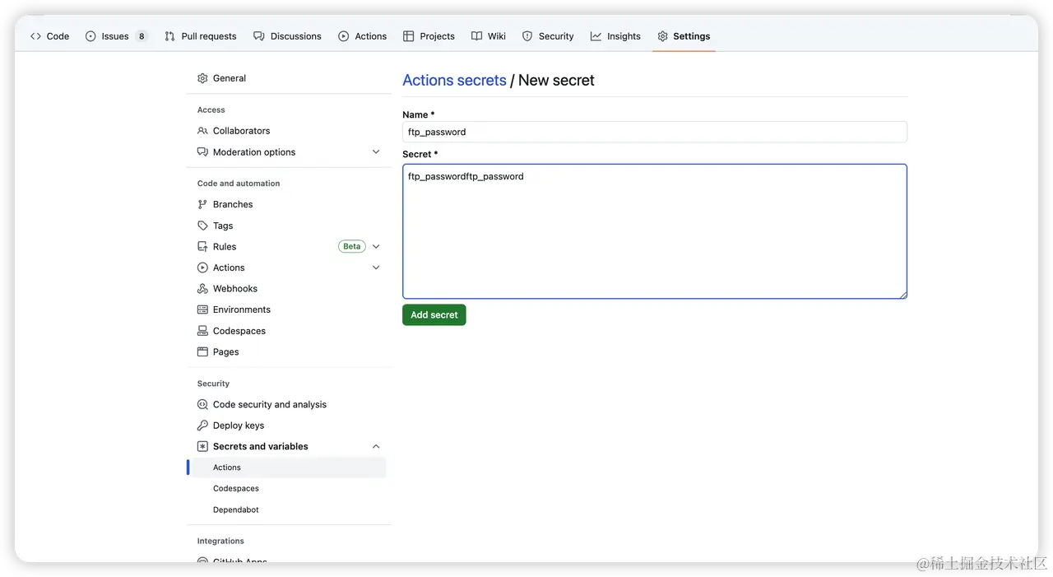Click the people icon beside Collaborators

(202, 131)
